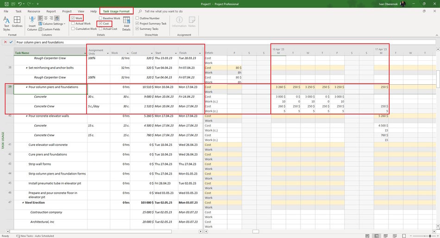Collapse the ribbon with chevron button
Image resolution: width=440 pixels, height=238 pixels.
(437, 35)
